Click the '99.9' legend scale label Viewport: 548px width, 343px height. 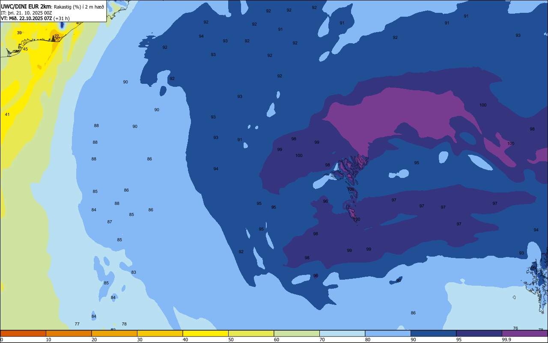click(506, 340)
